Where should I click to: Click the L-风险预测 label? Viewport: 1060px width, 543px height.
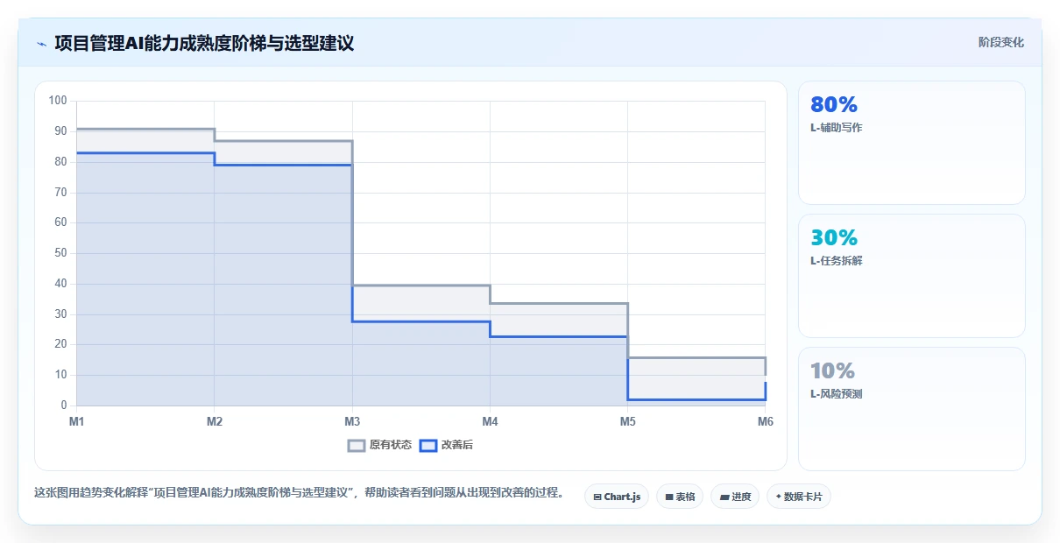click(x=837, y=394)
